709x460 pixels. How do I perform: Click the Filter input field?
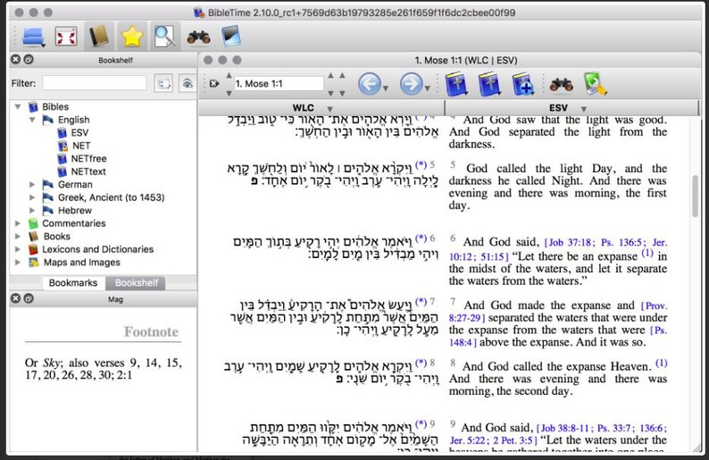click(95, 83)
